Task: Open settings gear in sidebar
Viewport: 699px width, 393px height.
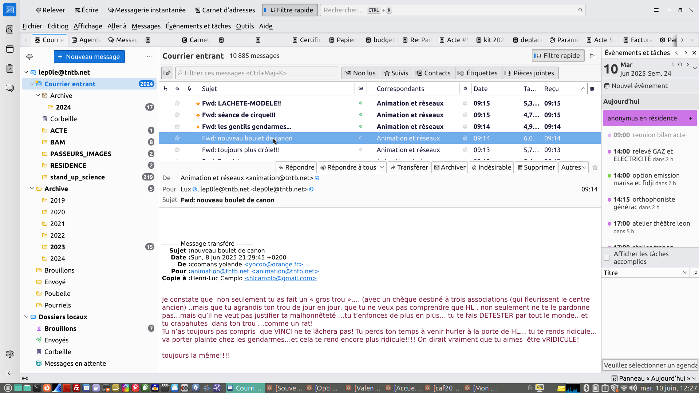Action: [10, 353]
